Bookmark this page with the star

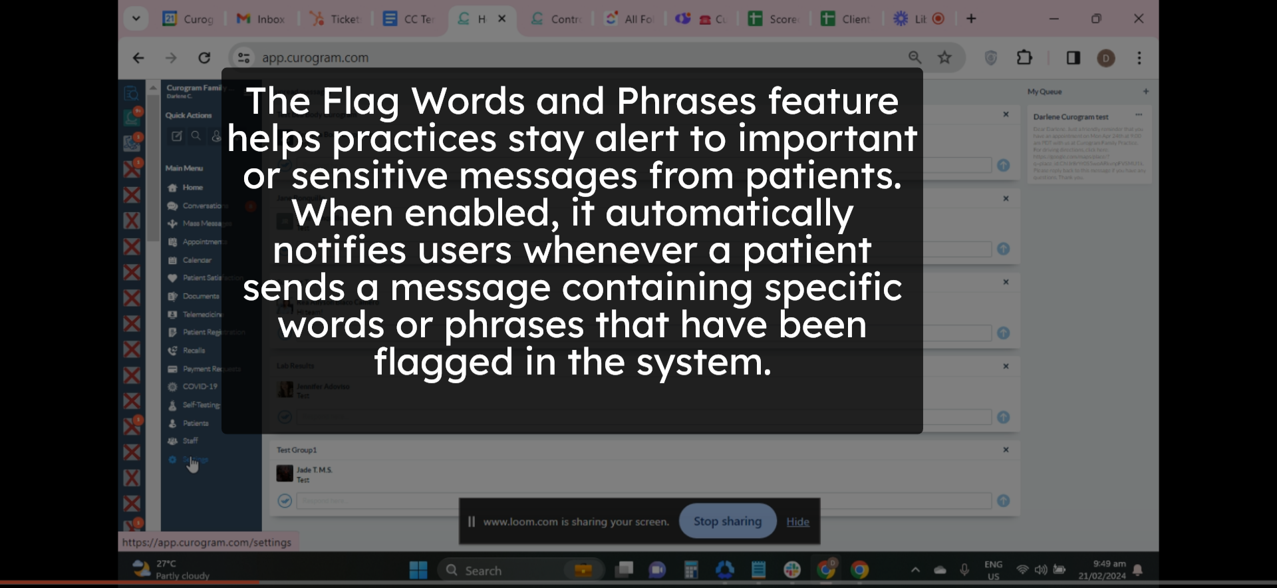[x=944, y=58]
